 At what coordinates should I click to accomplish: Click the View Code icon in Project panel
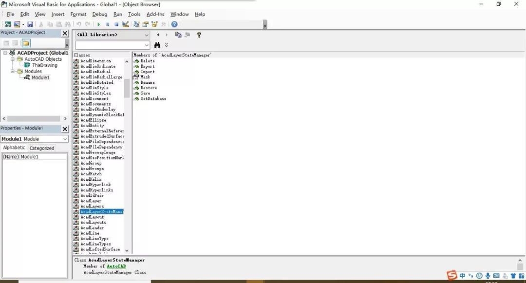[6, 43]
